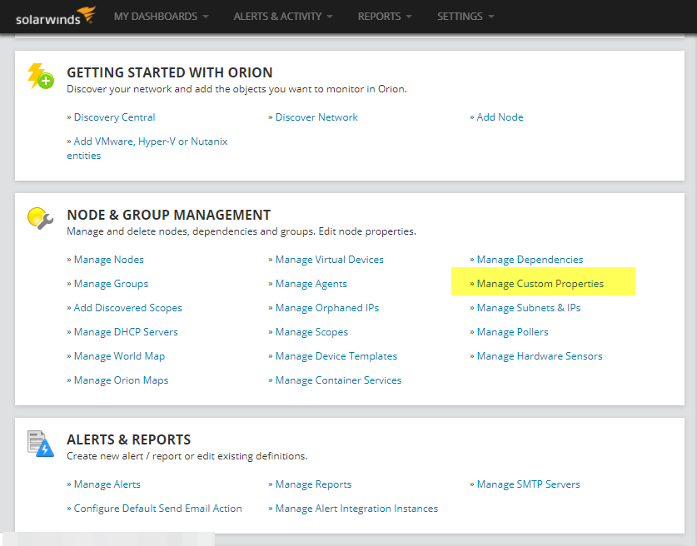Expand the Alerts & Activity dropdown arrow
This screenshot has width=697, height=546.
tap(330, 17)
